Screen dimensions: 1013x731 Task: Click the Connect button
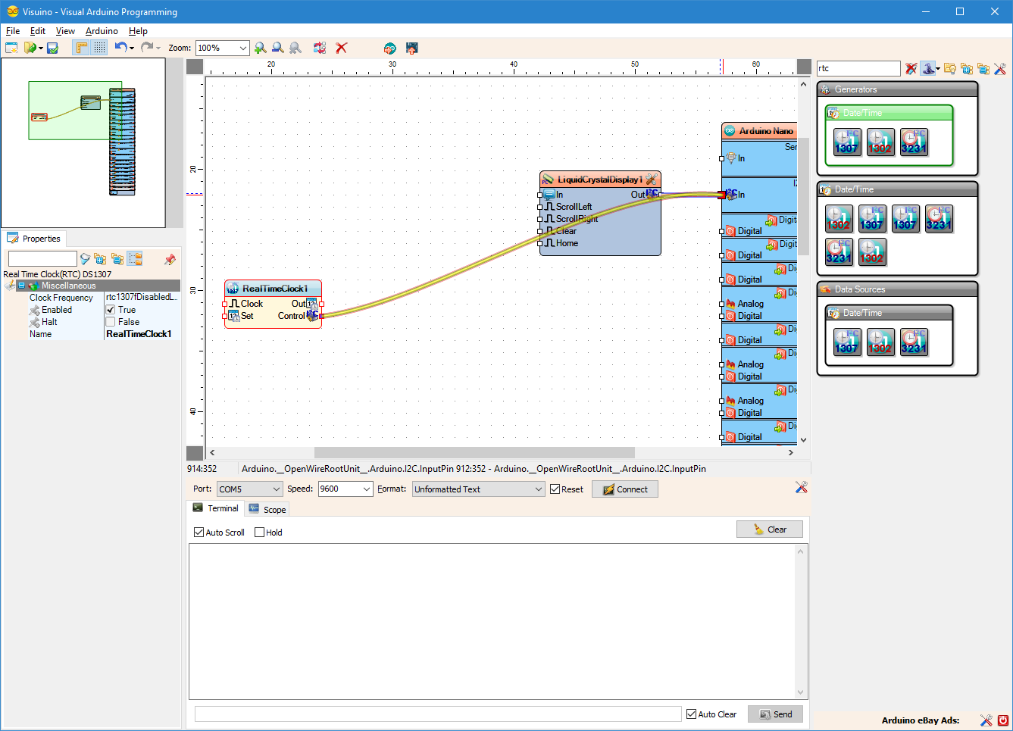click(625, 489)
